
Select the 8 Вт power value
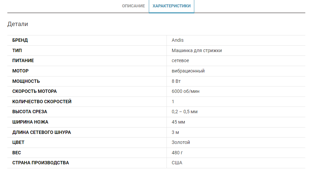coord(176,81)
